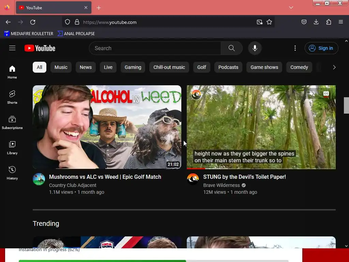The image size is (349, 262).
Task: Open Subscriptions in sidebar
Action: [x=12, y=122]
